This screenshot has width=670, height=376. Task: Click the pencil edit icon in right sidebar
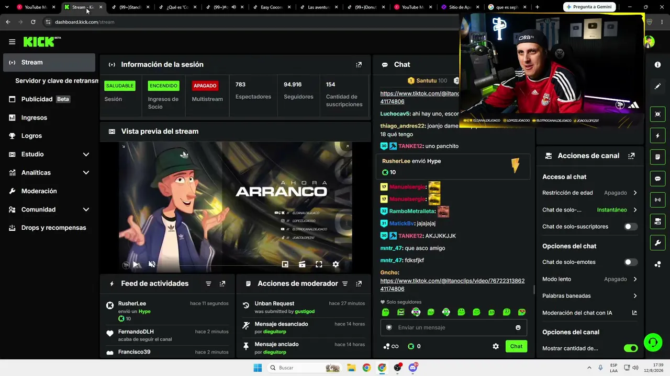point(657,87)
